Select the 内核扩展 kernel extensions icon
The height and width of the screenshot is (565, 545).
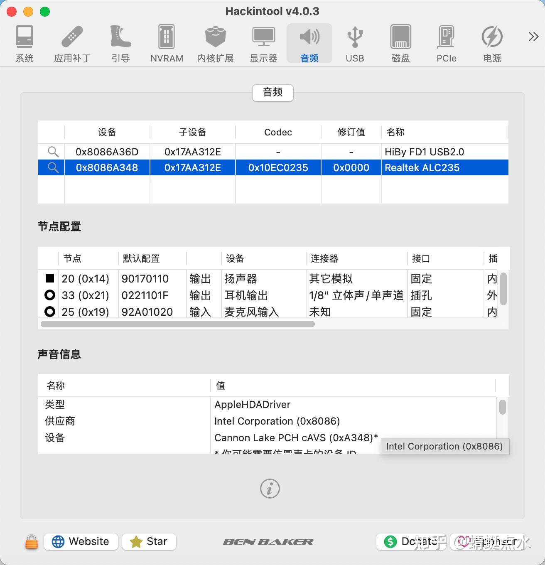[215, 42]
